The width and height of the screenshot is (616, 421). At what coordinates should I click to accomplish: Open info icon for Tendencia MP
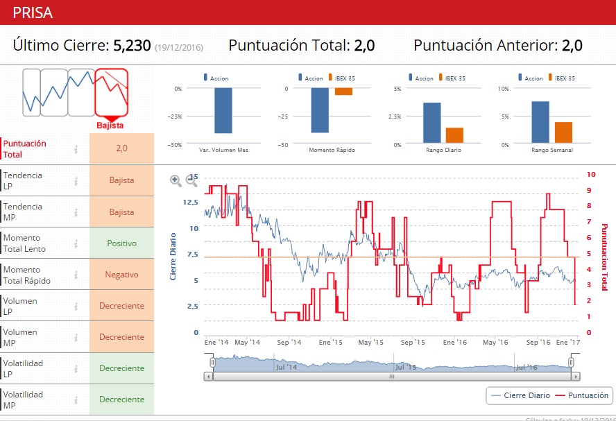(76, 212)
